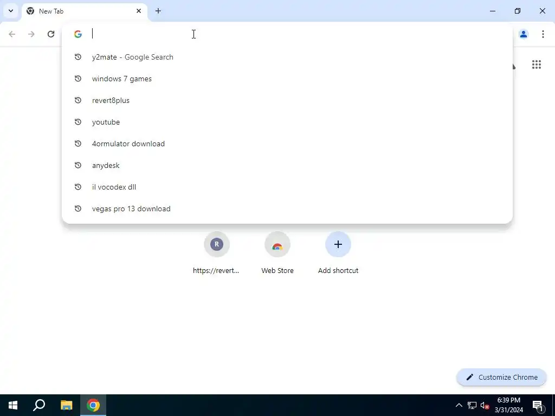Go back with the back arrow
The height and width of the screenshot is (416, 555).
click(12, 34)
